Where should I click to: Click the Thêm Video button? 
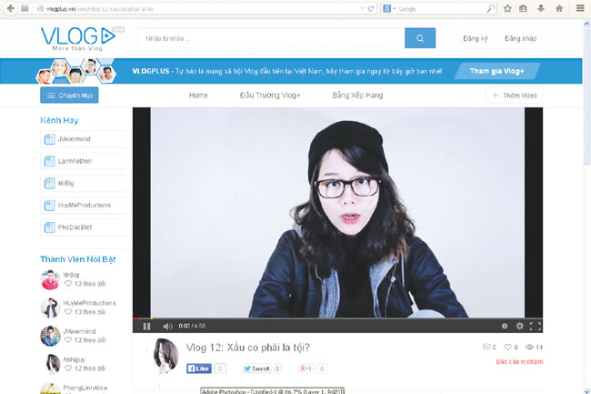(x=514, y=96)
